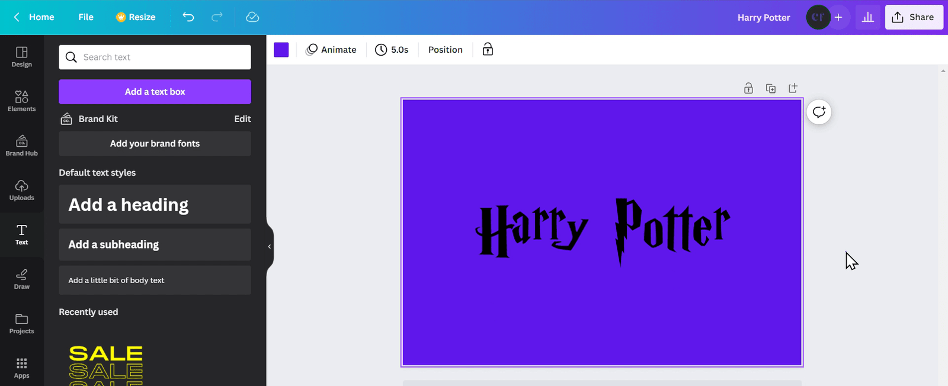
Task: Click the undo arrow
Action: pyautogui.click(x=188, y=17)
